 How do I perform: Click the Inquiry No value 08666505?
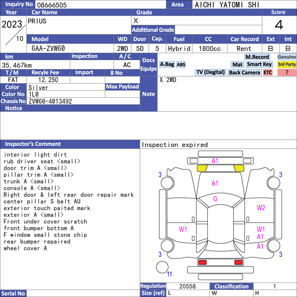point(52,5)
